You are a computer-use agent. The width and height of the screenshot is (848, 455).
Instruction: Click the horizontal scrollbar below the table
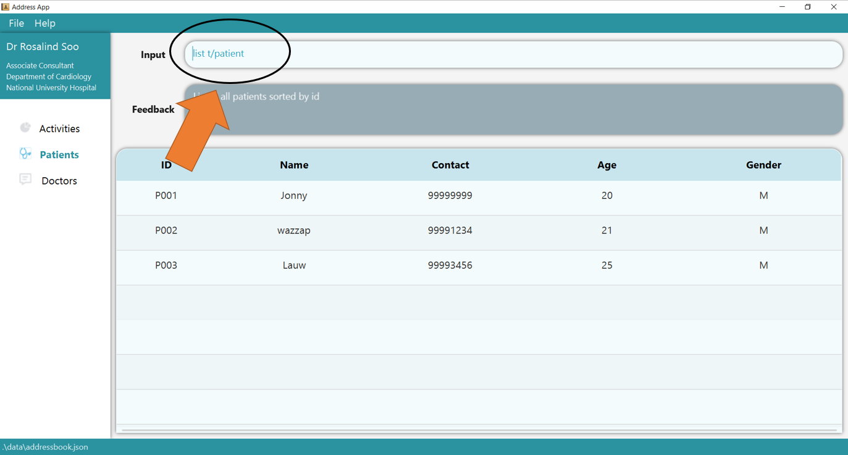[x=479, y=430]
